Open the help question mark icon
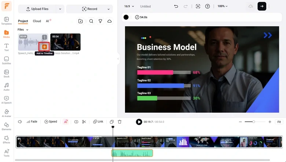The image size is (286, 162). click(x=208, y=6)
